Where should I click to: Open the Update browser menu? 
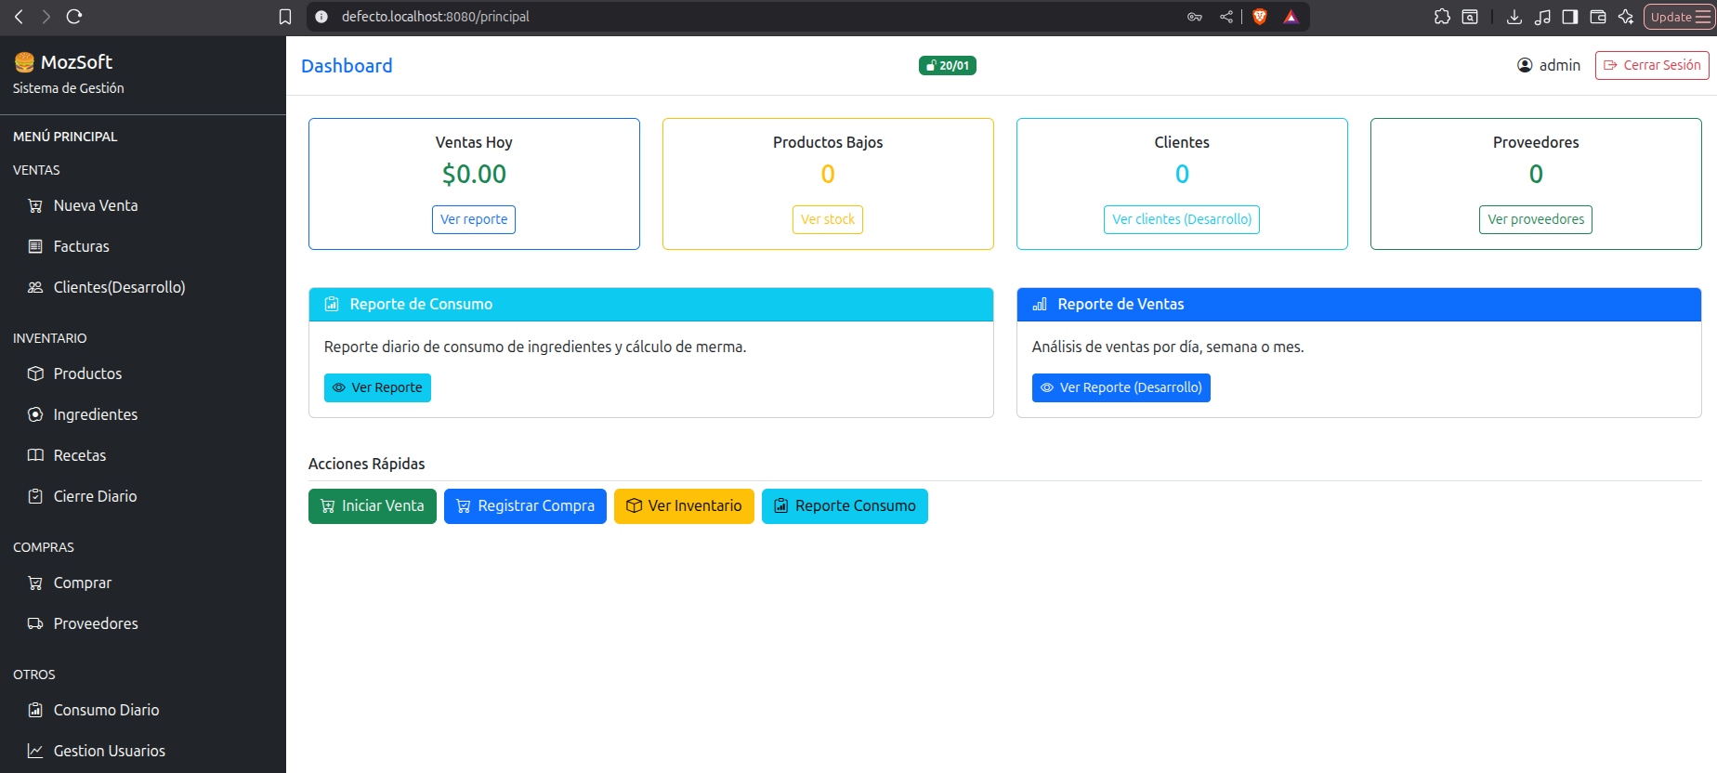[x=1679, y=17]
